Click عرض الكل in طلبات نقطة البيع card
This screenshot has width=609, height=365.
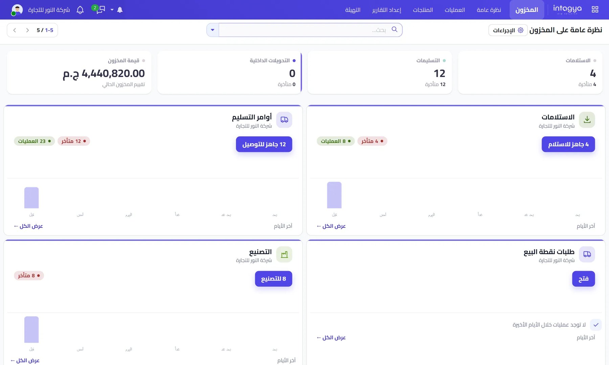pos(331,338)
